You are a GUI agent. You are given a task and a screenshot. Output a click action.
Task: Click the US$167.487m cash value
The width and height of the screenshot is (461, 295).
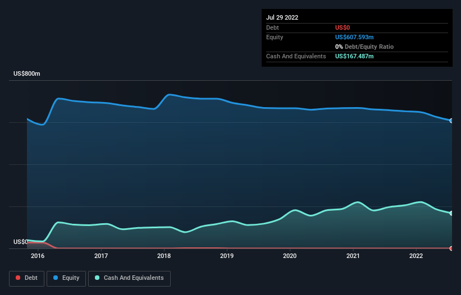tap(354, 56)
